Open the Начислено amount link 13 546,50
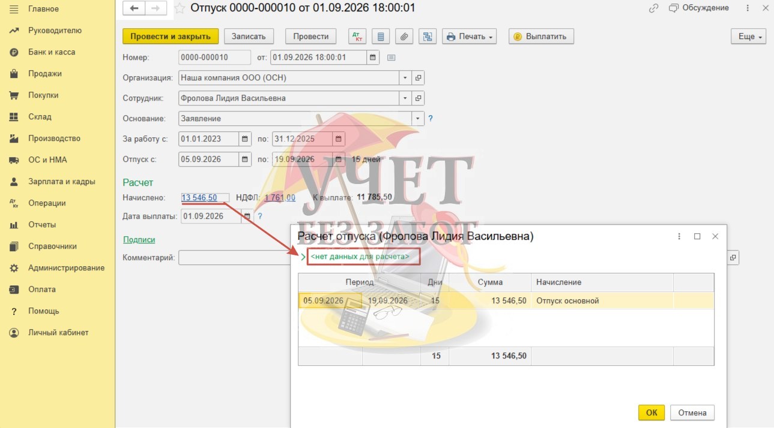This screenshot has width=774, height=428. tap(199, 197)
